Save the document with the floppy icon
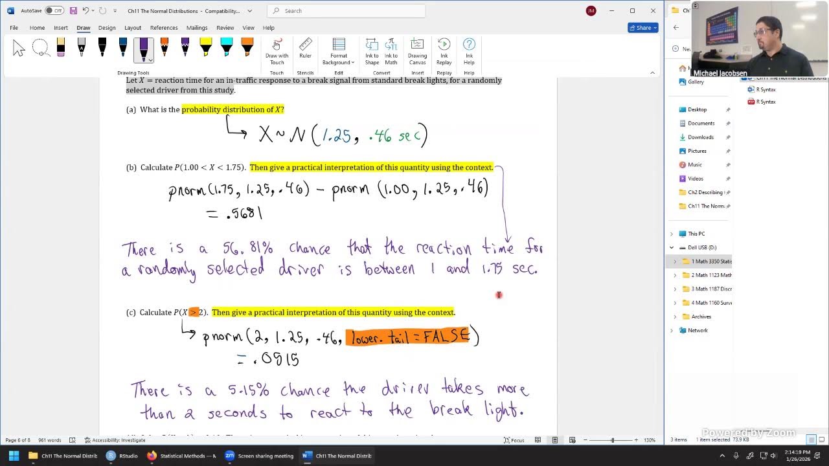The image size is (829, 466). click(73, 10)
